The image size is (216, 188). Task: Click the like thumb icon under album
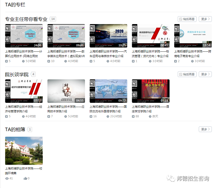pyautogui.click(x=26, y=178)
